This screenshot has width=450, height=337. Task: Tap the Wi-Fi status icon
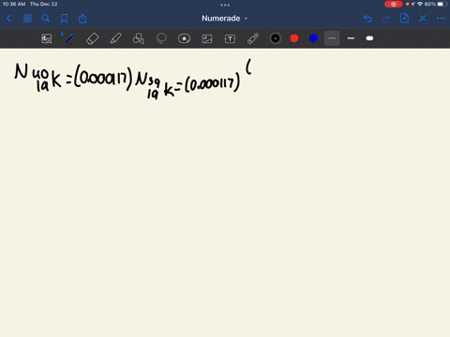tap(420, 4)
